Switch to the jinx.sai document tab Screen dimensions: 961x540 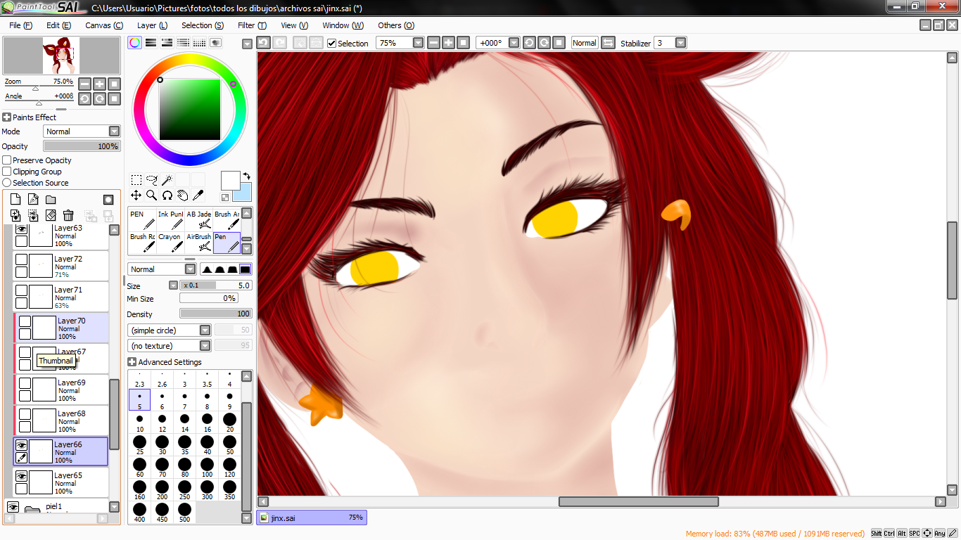[x=312, y=517]
